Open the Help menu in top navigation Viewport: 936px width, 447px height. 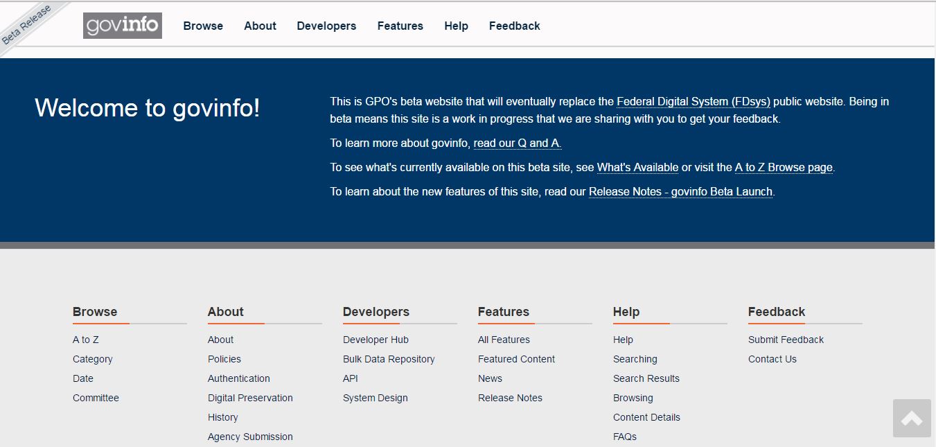tap(457, 26)
